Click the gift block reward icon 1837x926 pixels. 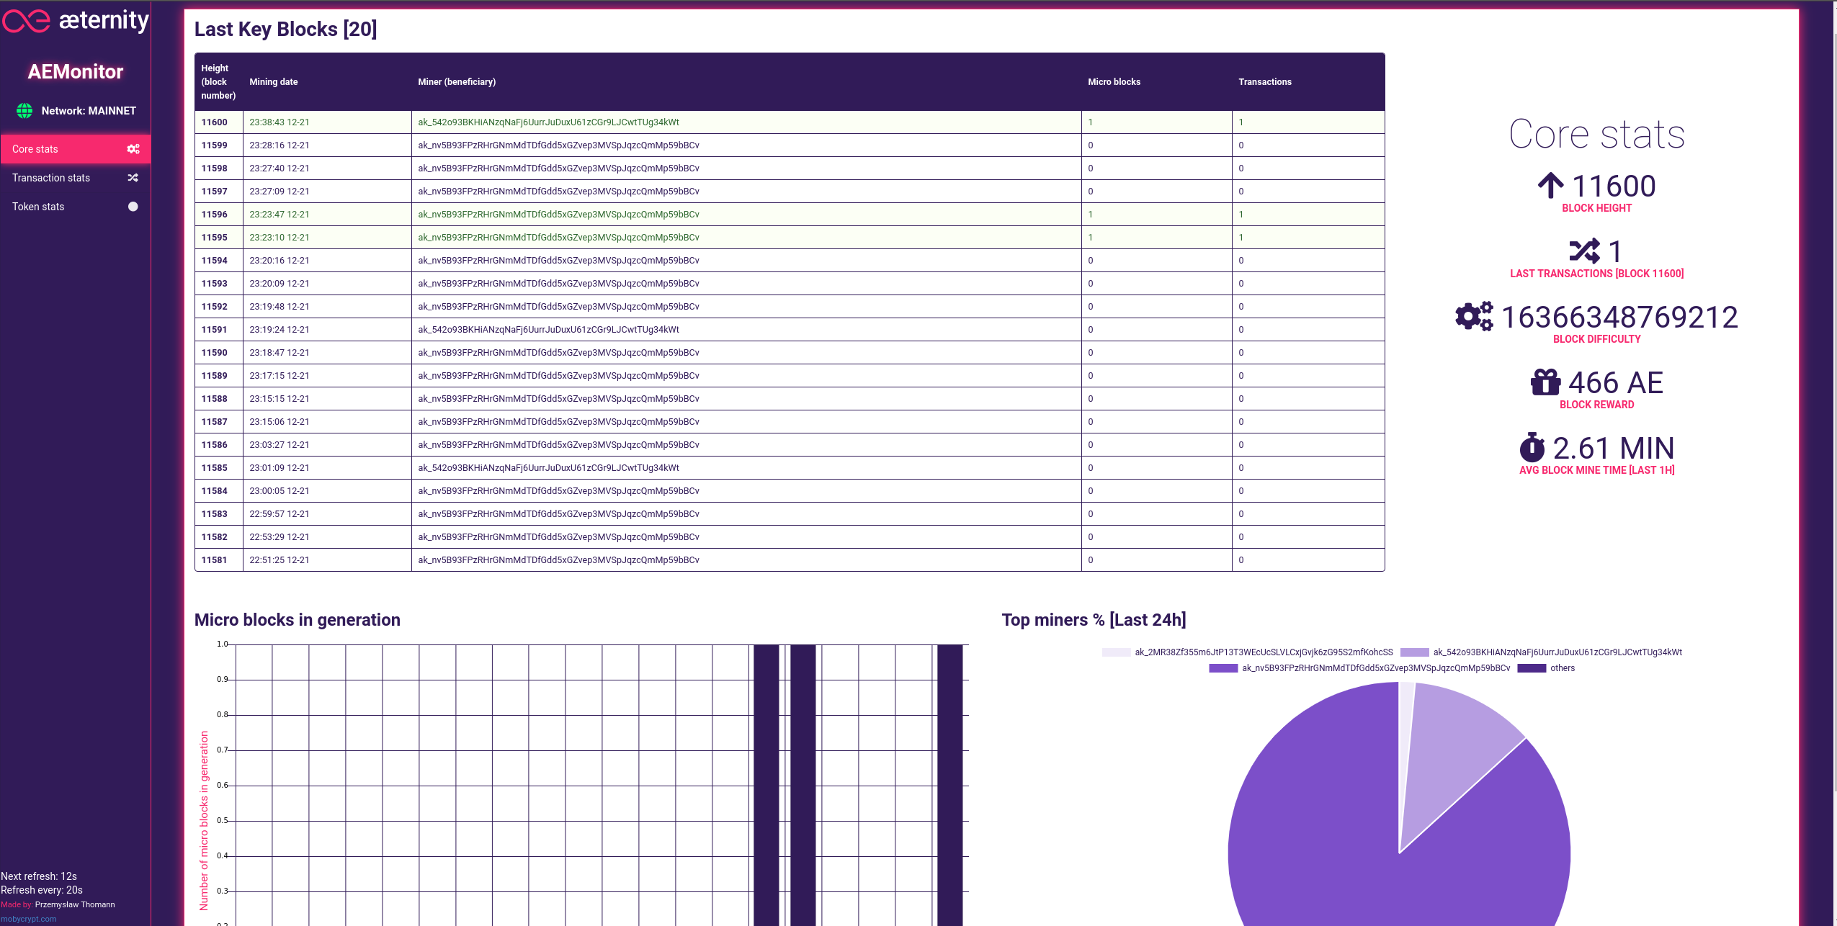[1545, 382]
